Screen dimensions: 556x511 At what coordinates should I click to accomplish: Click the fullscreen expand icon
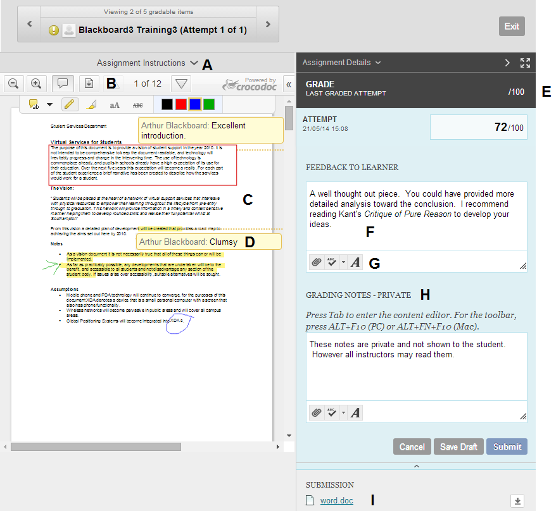(x=525, y=63)
